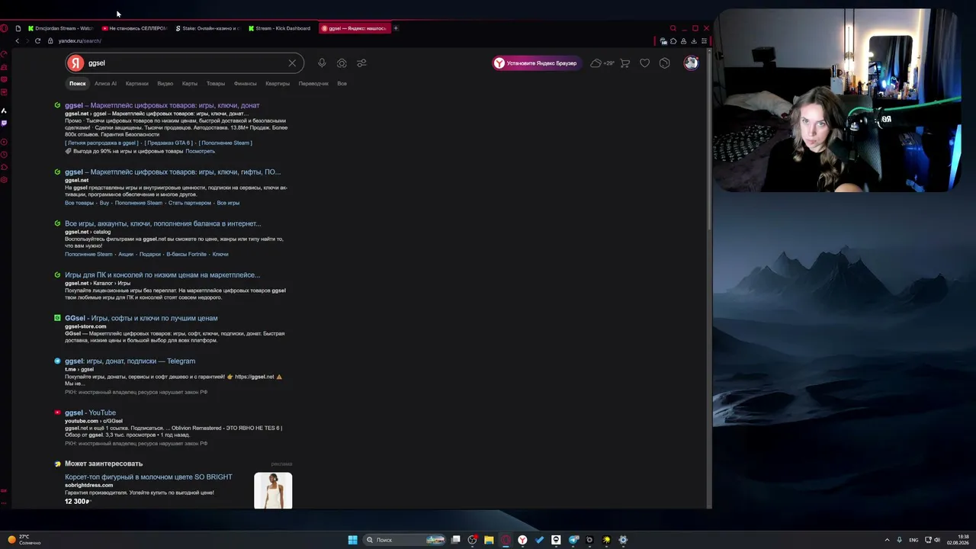Click the Посмотреть link for the discount offer
The width and height of the screenshot is (976, 549).
pos(201,151)
